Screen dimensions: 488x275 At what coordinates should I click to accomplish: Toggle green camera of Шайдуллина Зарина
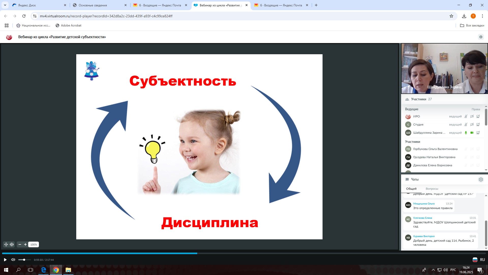472,133
